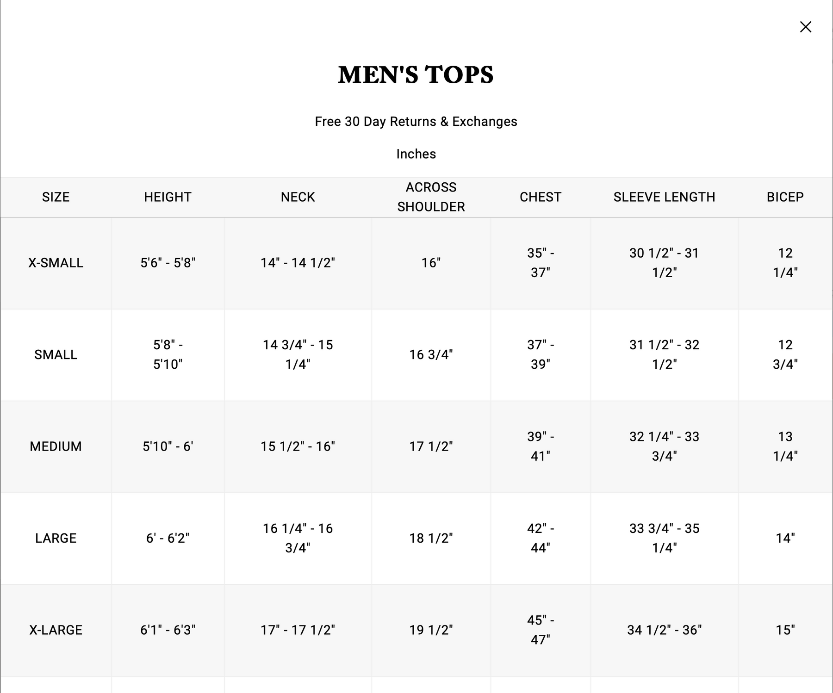The width and height of the screenshot is (833, 693).
Task: Click the MEN'S TOPS heading
Action: click(x=416, y=75)
